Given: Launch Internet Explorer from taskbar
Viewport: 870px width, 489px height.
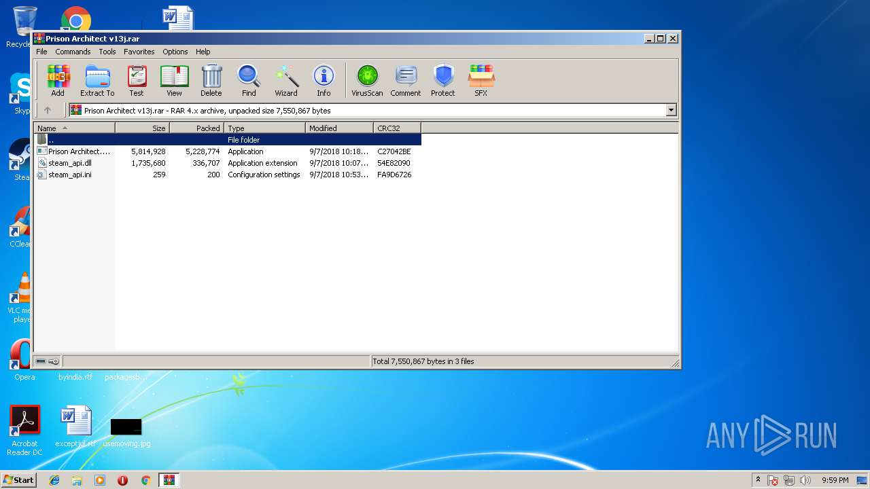Looking at the screenshot, I should (x=54, y=480).
